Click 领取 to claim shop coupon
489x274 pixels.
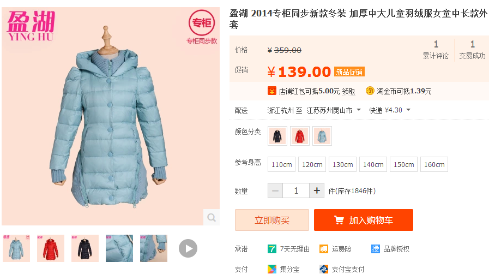[x=348, y=92]
